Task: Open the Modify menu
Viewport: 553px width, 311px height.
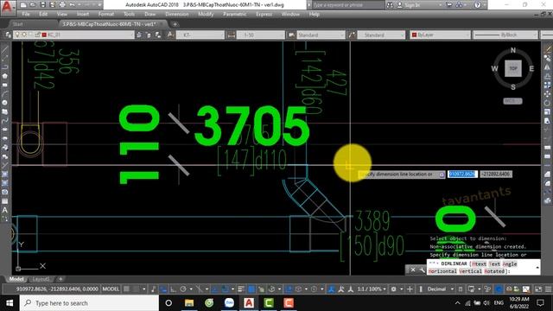Action: coord(206,14)
